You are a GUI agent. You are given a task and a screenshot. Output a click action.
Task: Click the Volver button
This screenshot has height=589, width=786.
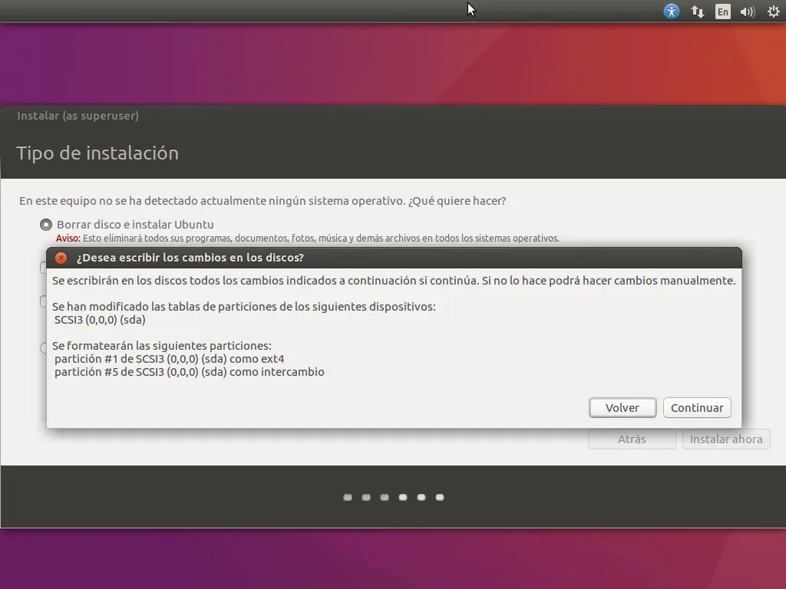(622, 408)
